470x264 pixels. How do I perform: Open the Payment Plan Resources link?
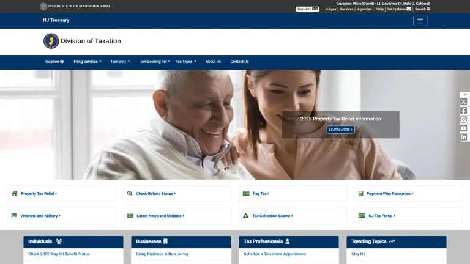coord(390,194)
